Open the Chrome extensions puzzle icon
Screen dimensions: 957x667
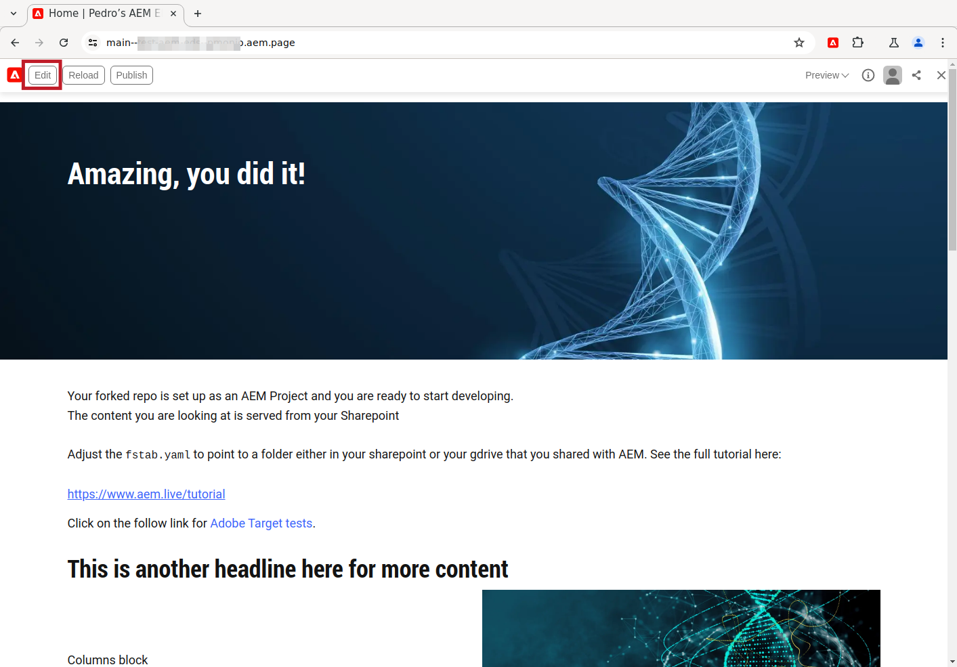pyautogui.click(x=858, y=43)
